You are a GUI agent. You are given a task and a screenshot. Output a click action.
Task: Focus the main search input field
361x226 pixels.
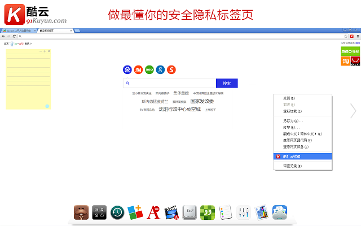pos(169,83)
